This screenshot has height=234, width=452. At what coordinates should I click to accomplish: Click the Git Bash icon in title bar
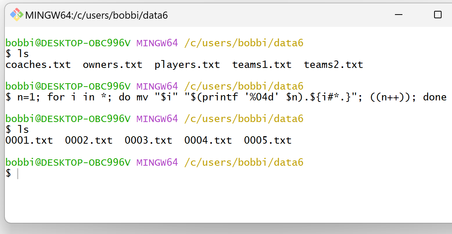(x=16, y=15)
